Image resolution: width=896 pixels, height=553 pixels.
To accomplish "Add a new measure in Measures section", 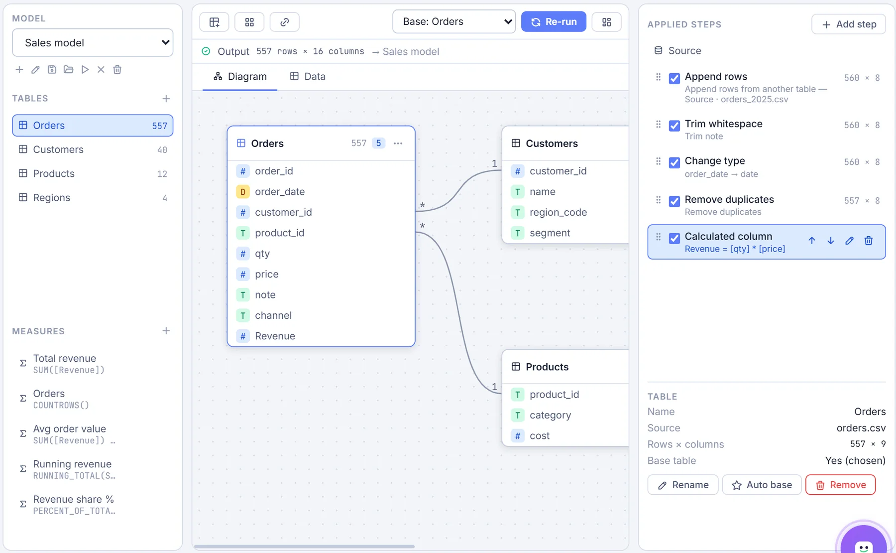I will [x=166, y=331].
